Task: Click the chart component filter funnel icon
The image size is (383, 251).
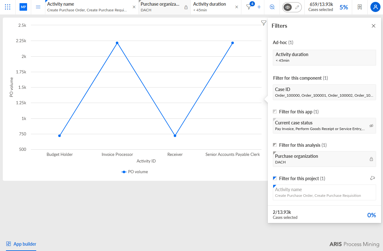Action: coord(264,23)
